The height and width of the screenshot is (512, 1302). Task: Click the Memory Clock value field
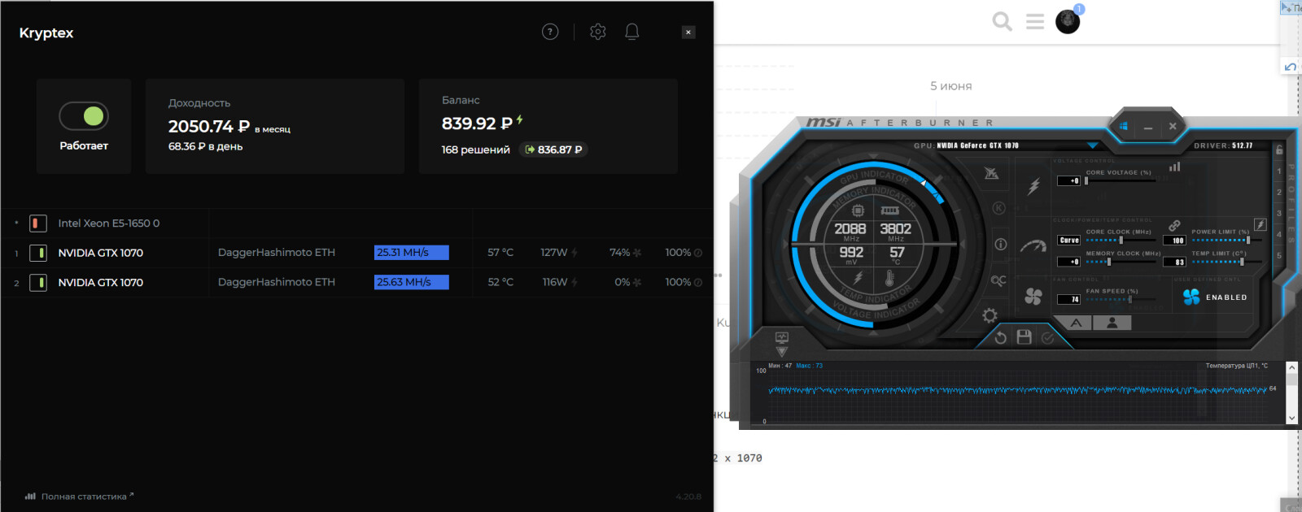1069,262
